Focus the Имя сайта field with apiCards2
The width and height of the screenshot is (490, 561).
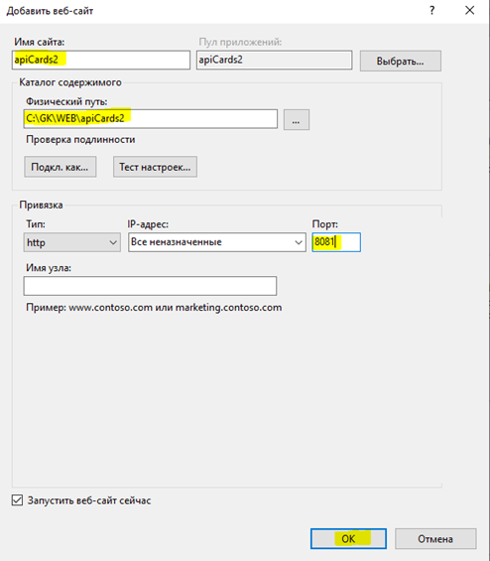coord(101,60)
